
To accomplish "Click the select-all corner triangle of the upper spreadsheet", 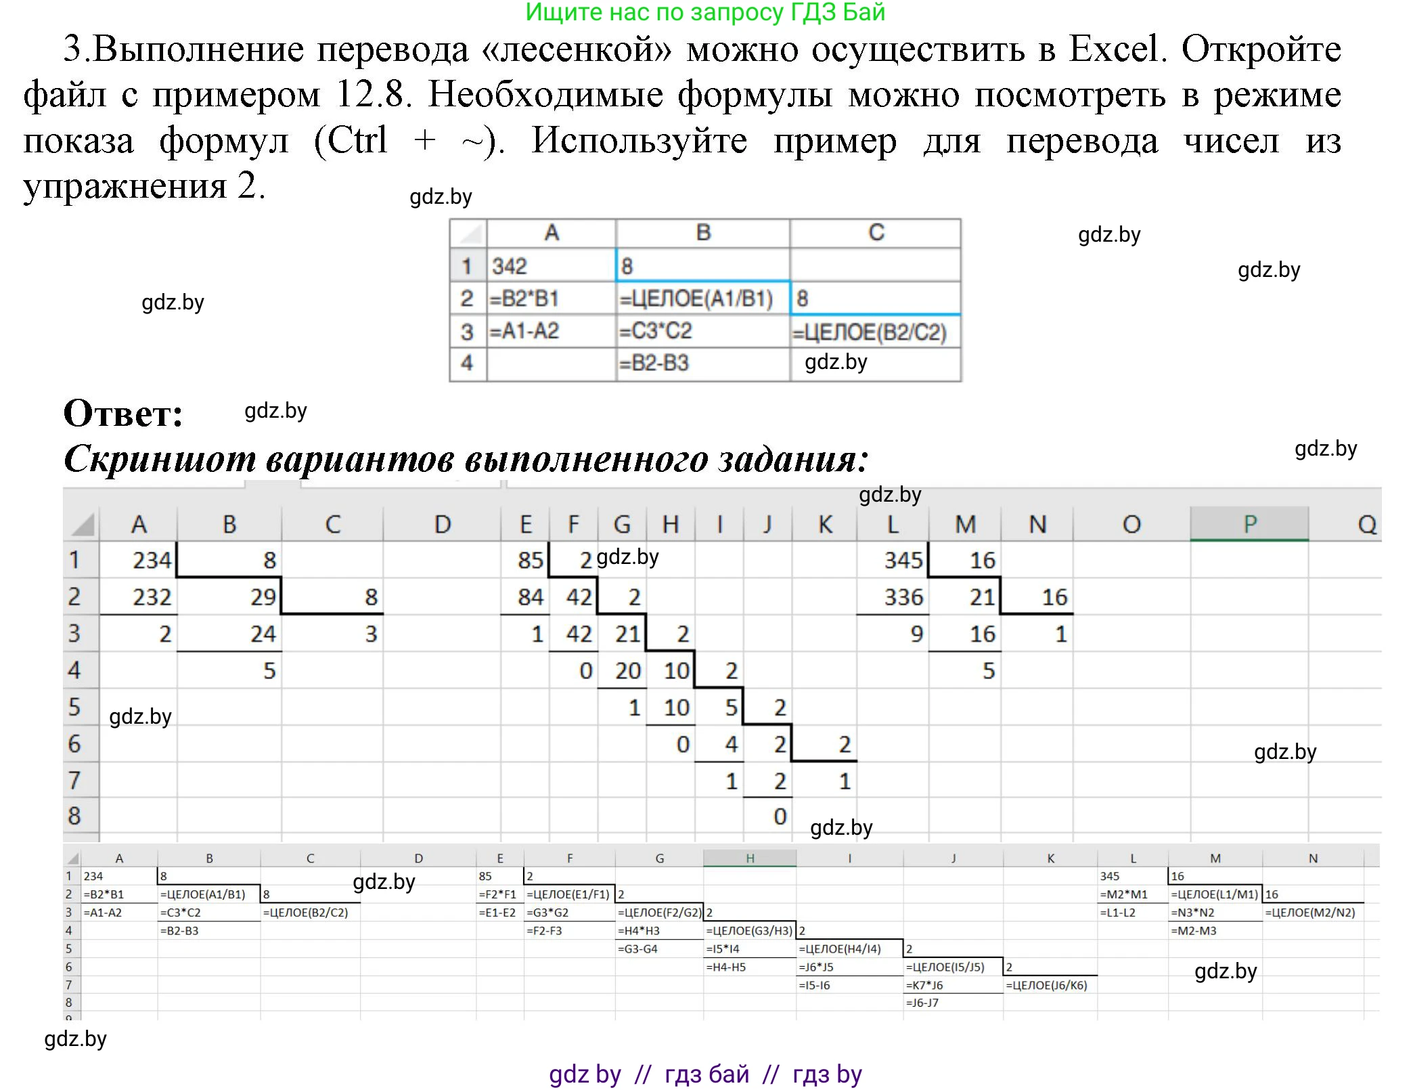I will tap(82, 523).
